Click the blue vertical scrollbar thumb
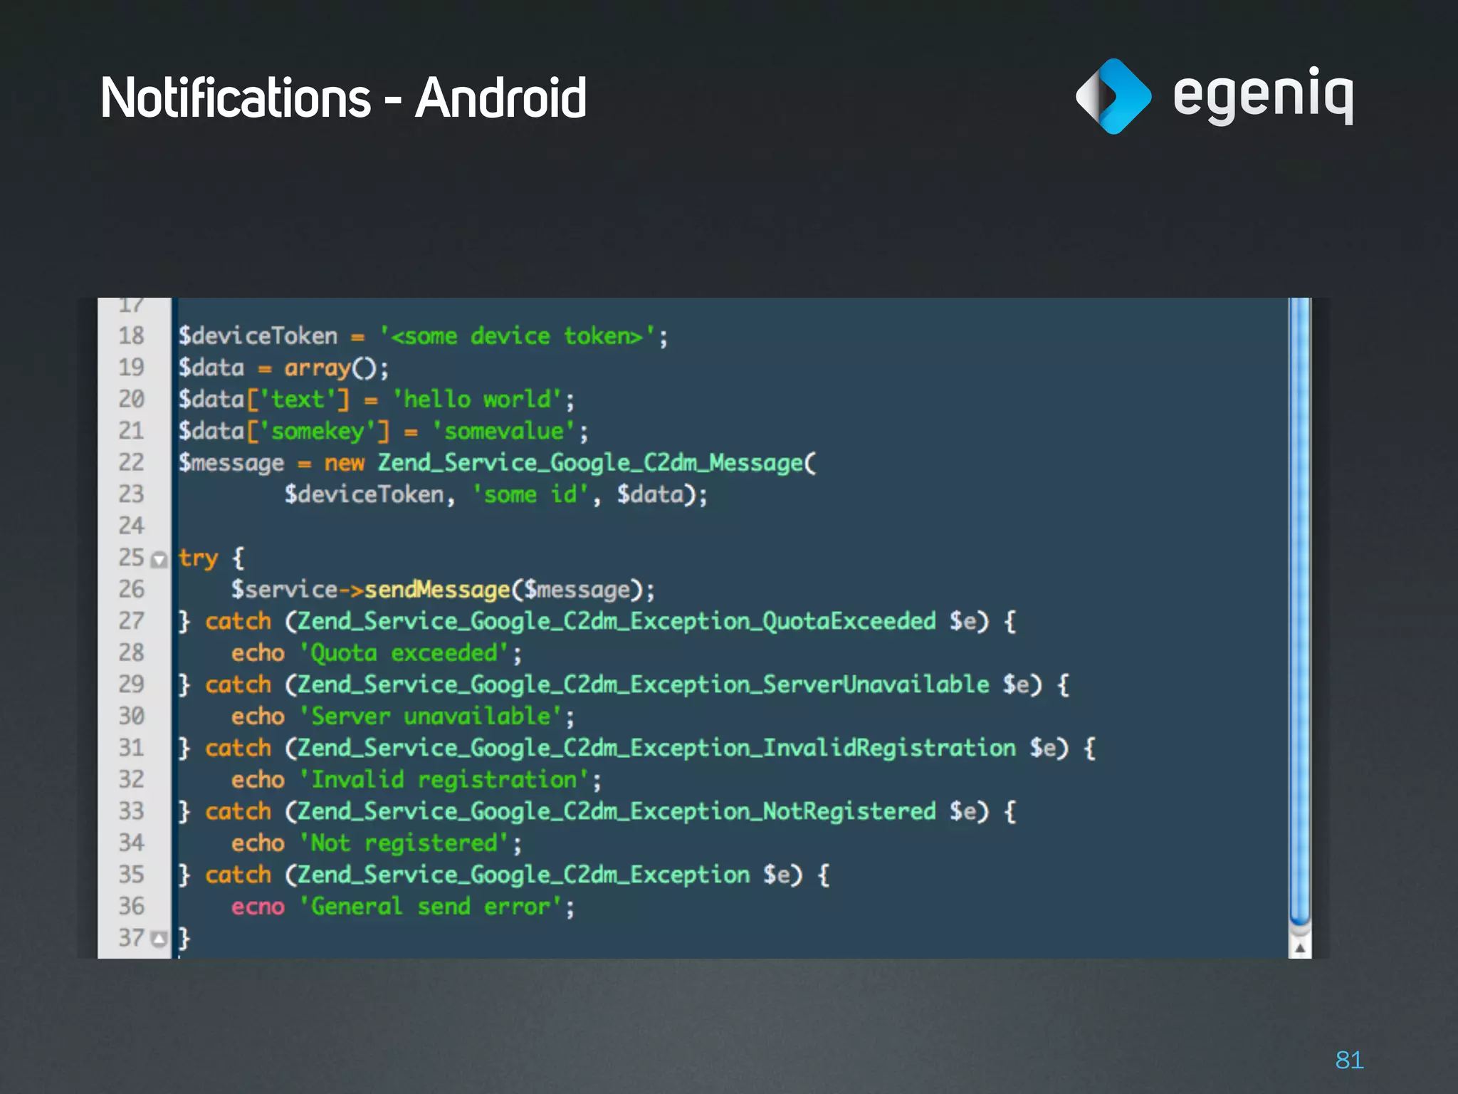 coord(1300,613)
